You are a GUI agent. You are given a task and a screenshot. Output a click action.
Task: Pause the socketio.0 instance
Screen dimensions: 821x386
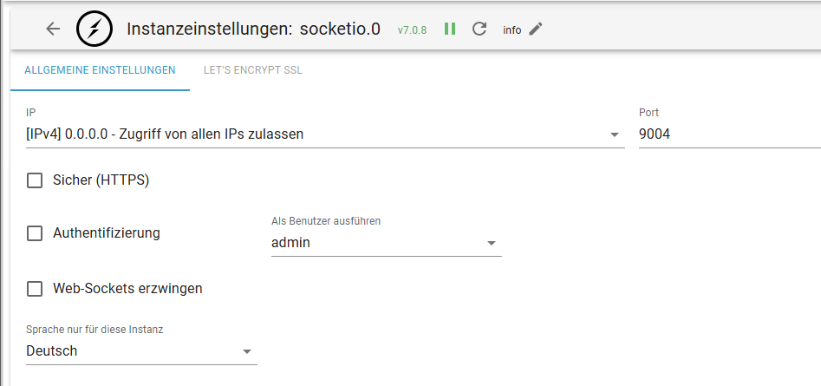point(450,29)
